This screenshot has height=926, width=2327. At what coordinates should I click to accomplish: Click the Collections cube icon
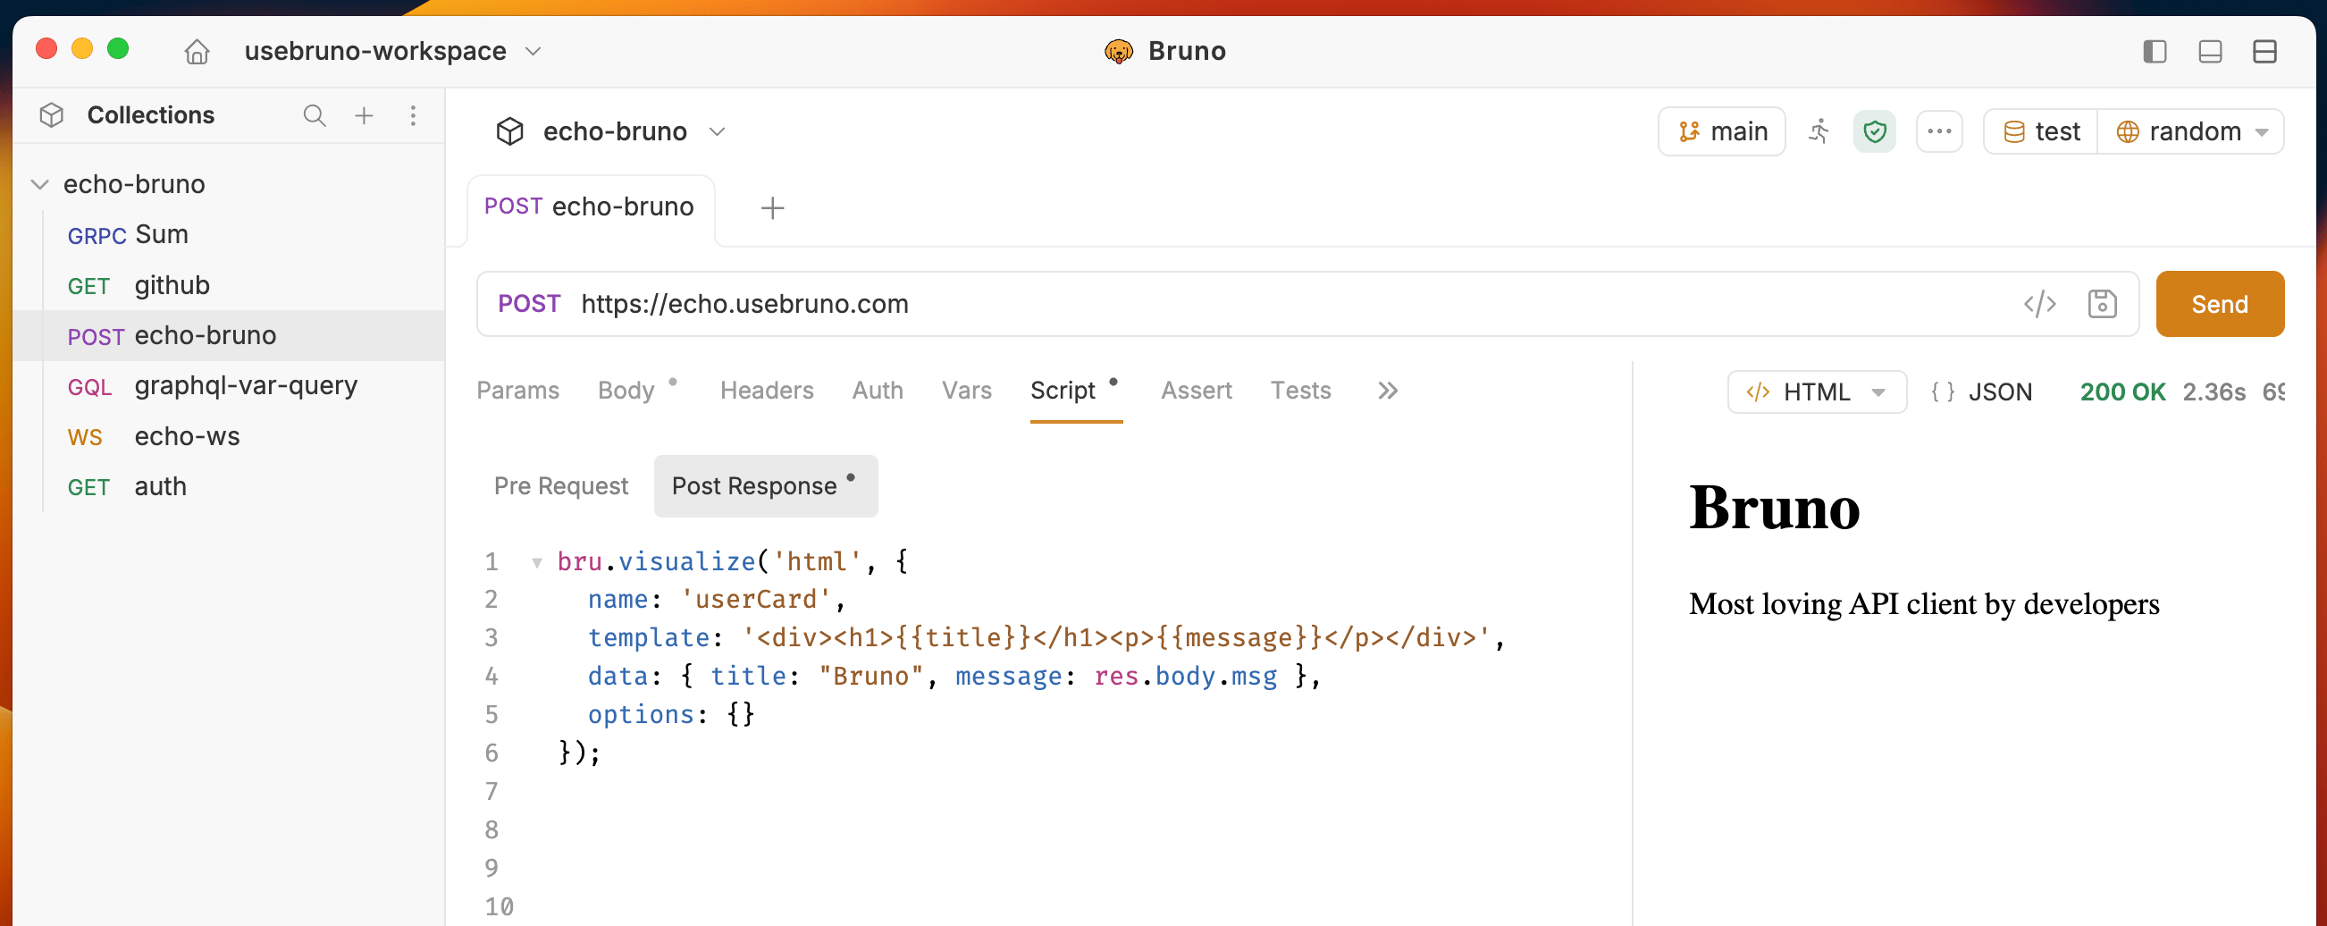[x=52, y=114]
